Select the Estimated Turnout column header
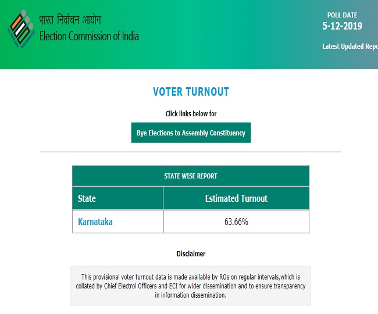 pyautogui.click(x=236, y=198)
